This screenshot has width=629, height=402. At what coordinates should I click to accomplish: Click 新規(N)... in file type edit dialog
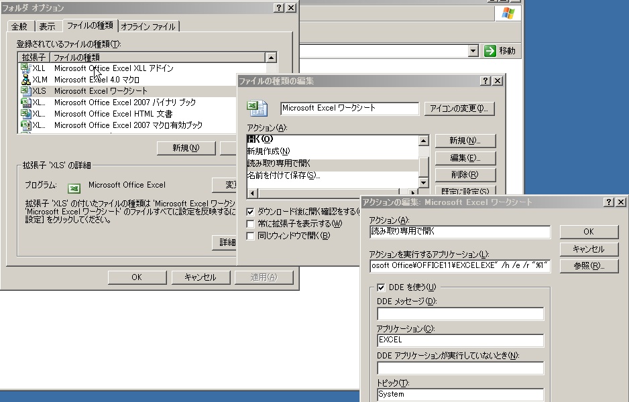pos(465,141)
